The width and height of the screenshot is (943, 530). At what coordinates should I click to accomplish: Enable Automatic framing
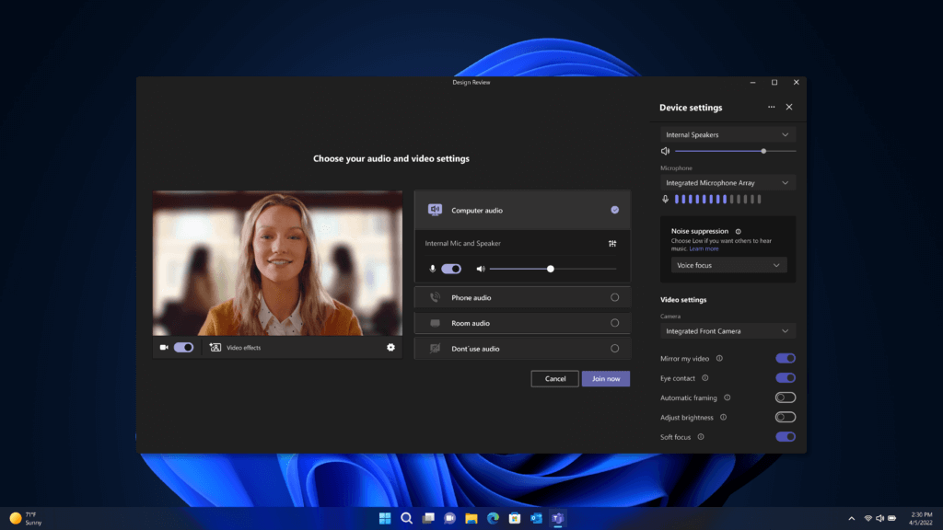point(785,397)
